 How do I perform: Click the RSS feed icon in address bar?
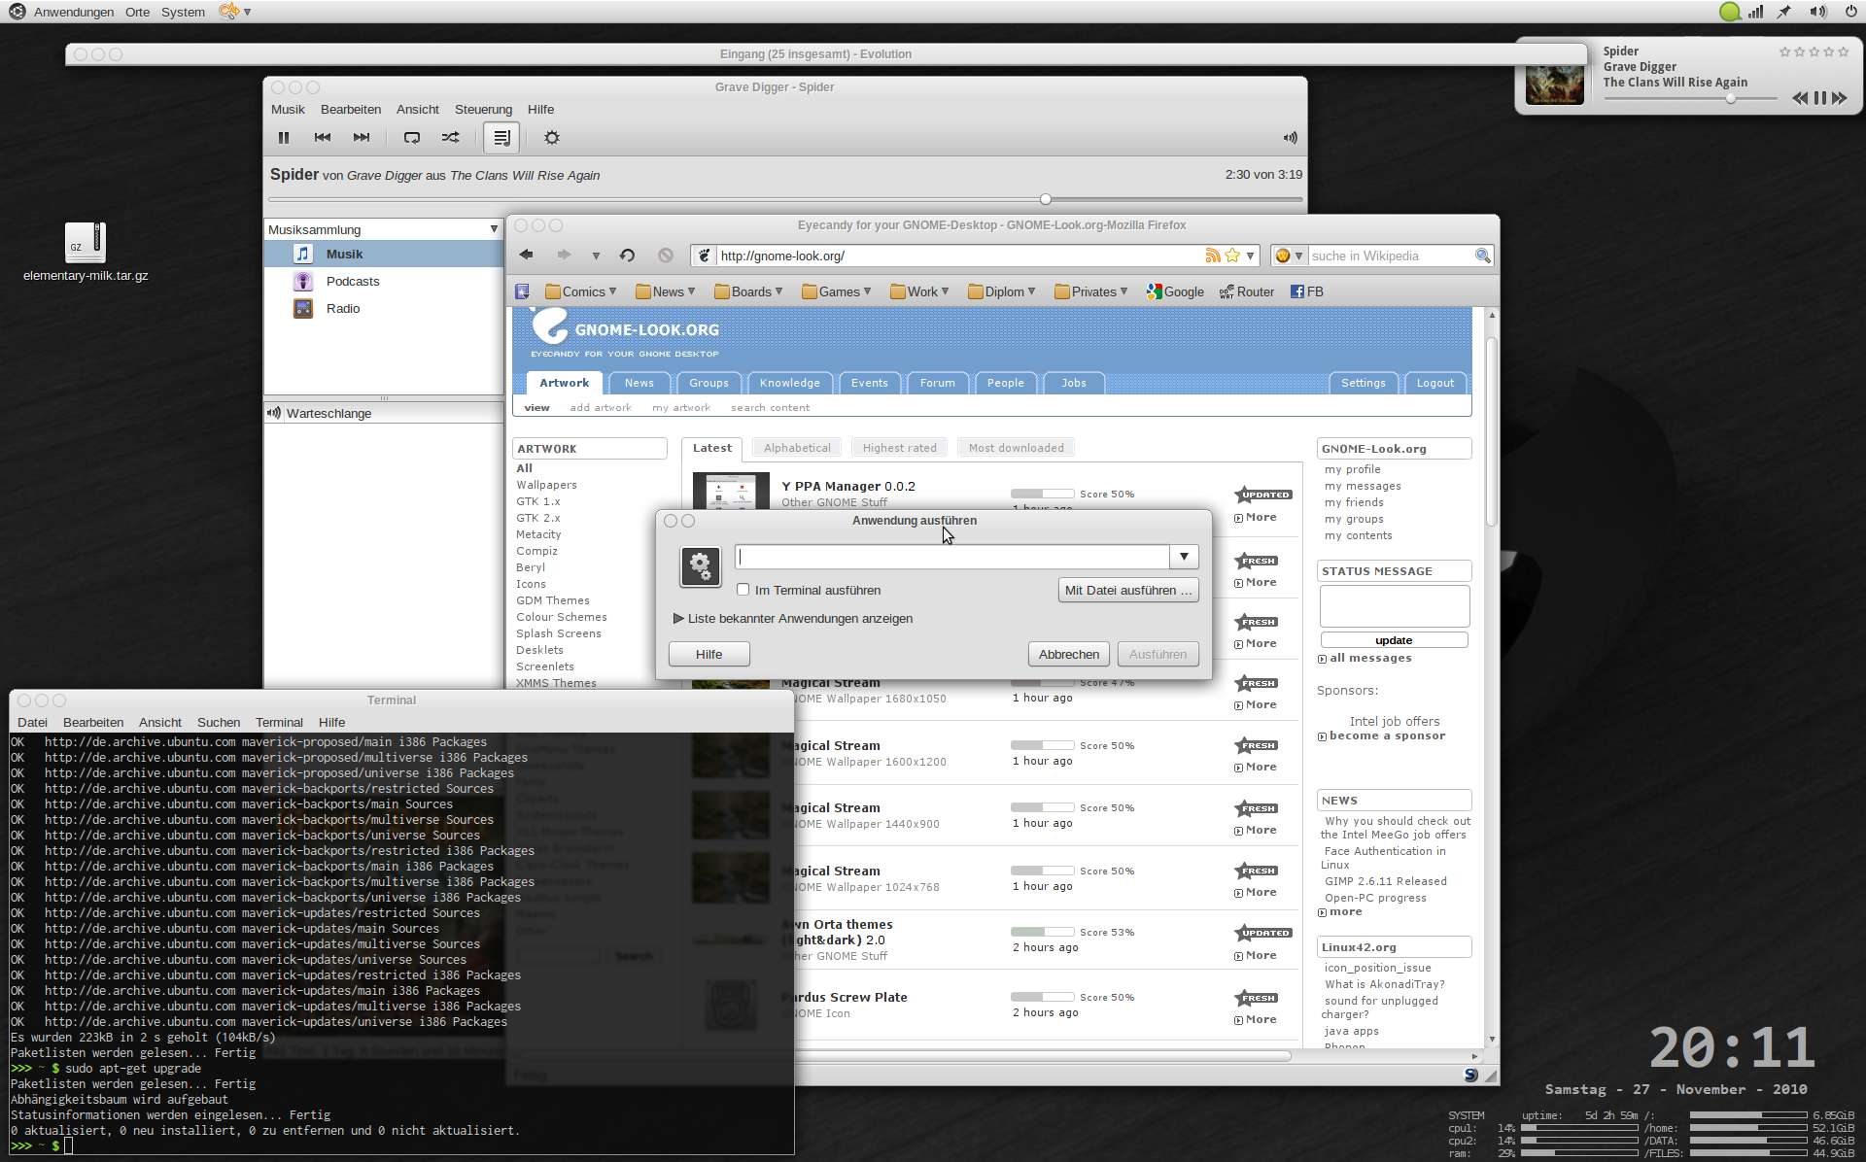tap(1213, 256)
